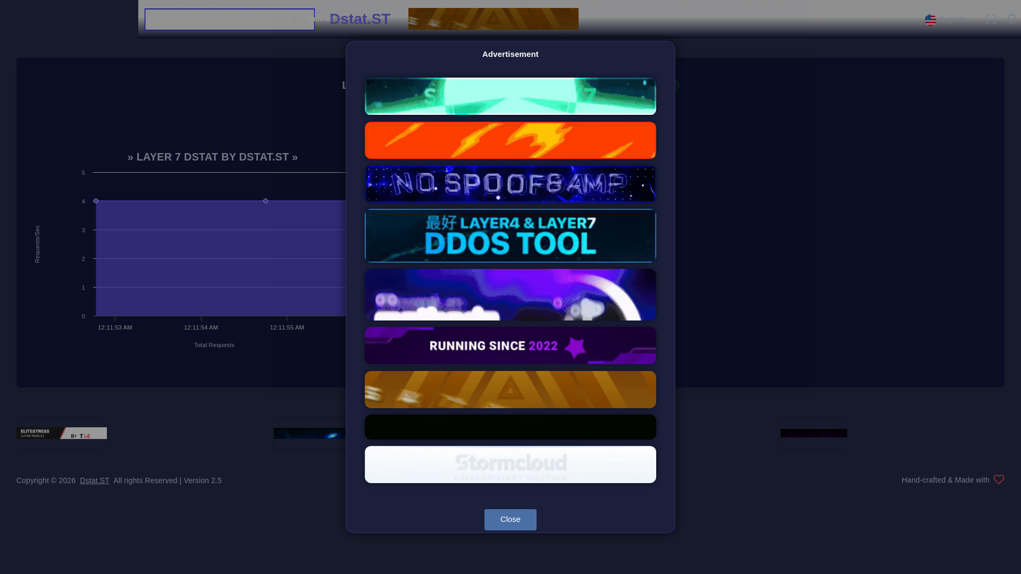Click the Total Requests axis label
Image resolution: width=1021 pixels, height=574 pixels.
[214, 345]
